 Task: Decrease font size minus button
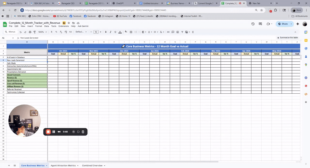click(x=91, y=32)
